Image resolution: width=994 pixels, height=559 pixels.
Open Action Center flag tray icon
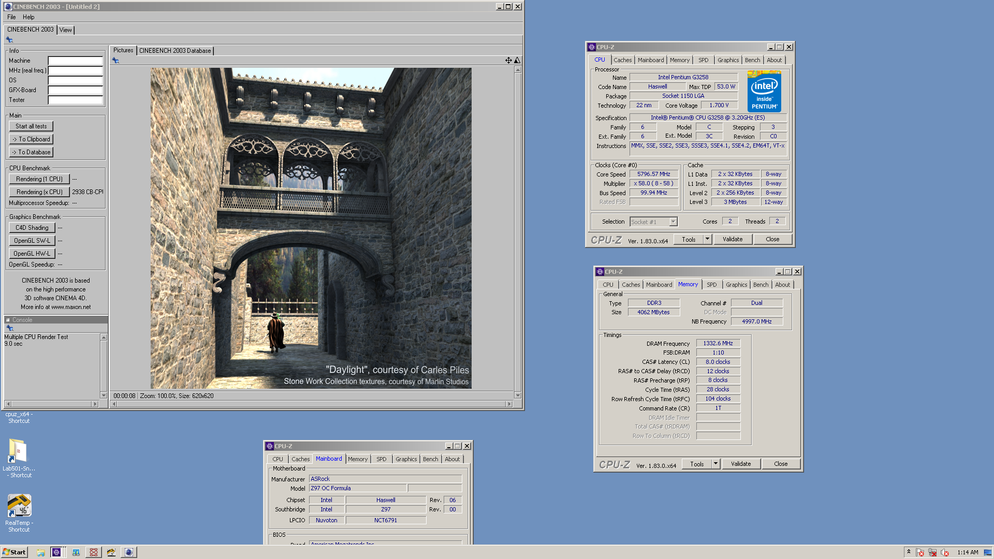[920, 552]
